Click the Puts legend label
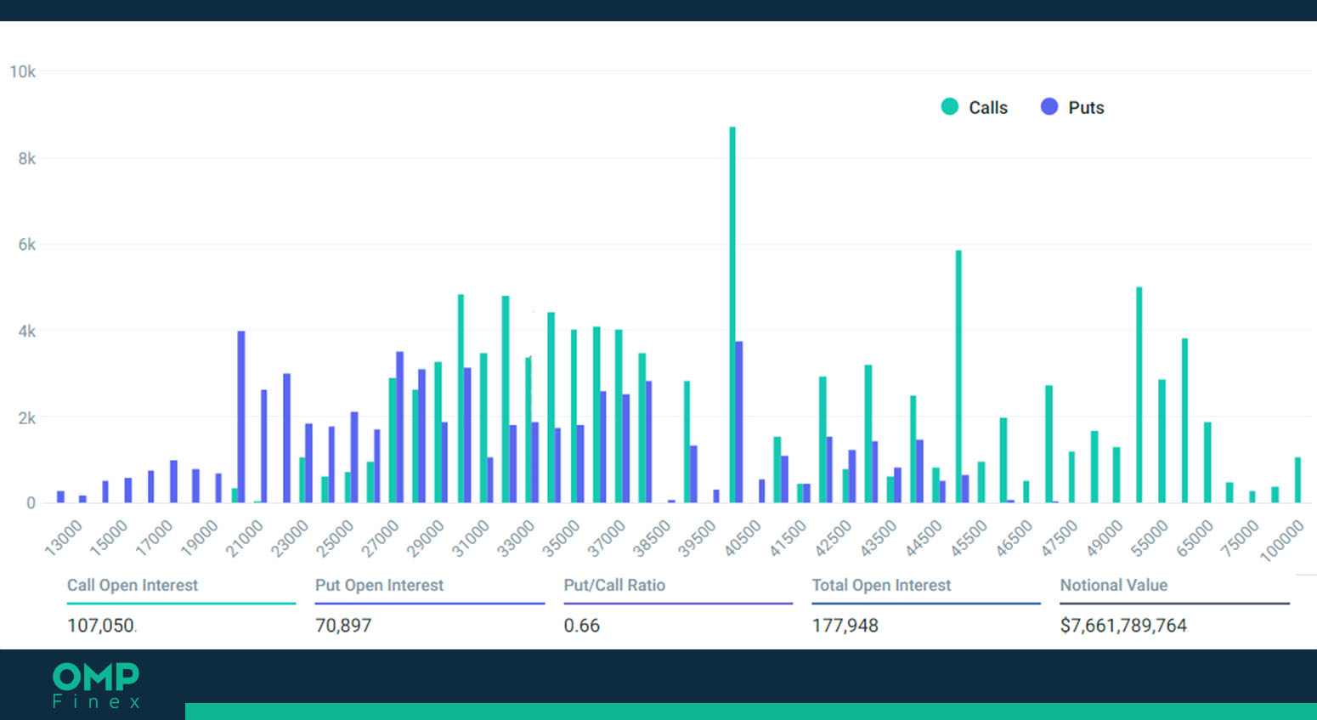1317x720 pixels. click(1086, 108)
